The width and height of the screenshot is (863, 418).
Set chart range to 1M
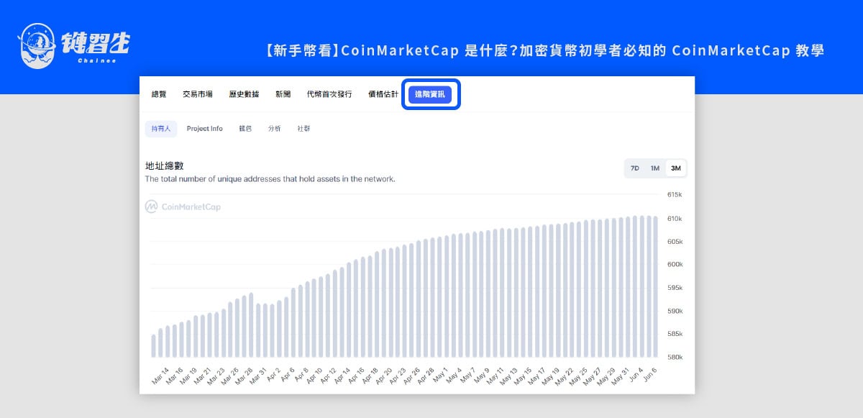coord(655,168)
